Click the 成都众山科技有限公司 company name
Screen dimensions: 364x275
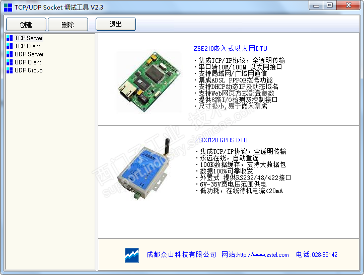[181, 254]
